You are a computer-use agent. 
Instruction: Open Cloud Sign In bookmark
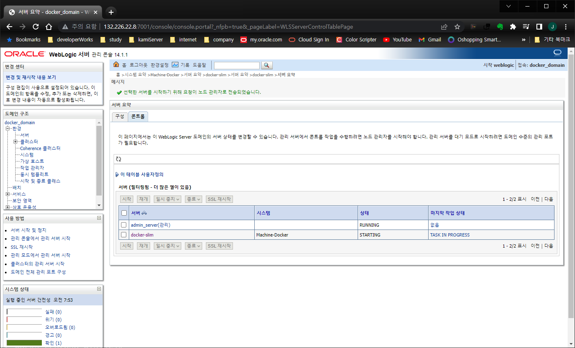click(309, 40)
